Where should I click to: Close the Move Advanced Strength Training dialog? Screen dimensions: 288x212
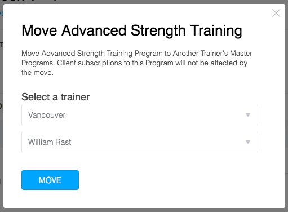click(x=276, y=13)
